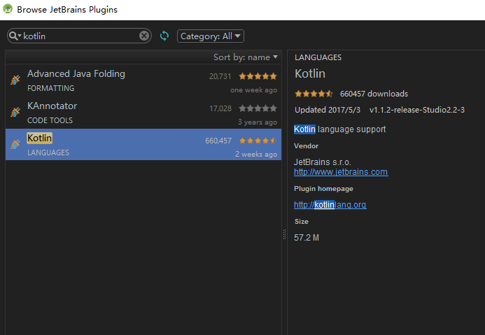Click '660457 downloads' in details panel
This screenshot has width=485, height=335.
tap(374, 94)
